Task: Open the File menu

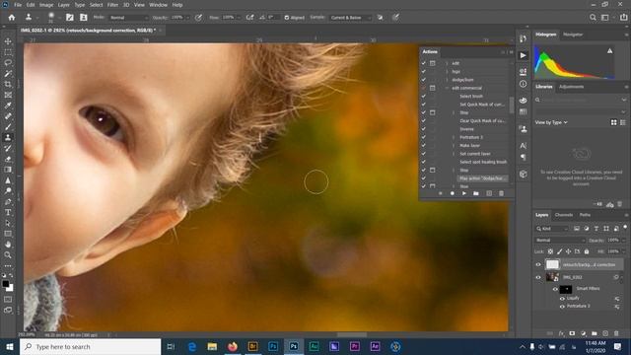Action: (x=18, y=5)
